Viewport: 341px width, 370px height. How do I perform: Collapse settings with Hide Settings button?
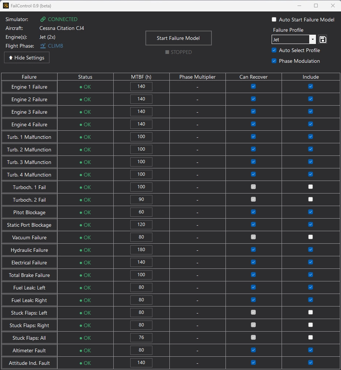coord(27,58)
